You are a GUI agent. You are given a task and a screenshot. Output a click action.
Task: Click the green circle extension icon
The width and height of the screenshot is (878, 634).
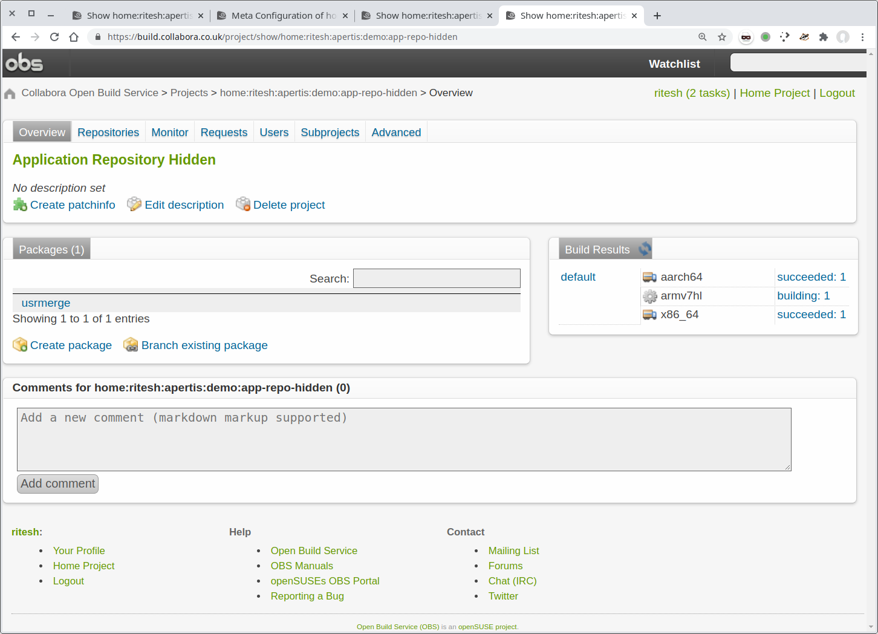(x=766, y=37)
